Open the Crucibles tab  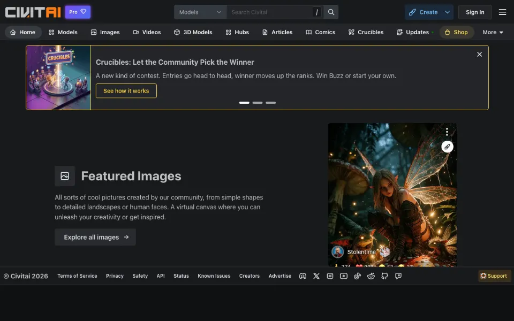click(366, 32)
